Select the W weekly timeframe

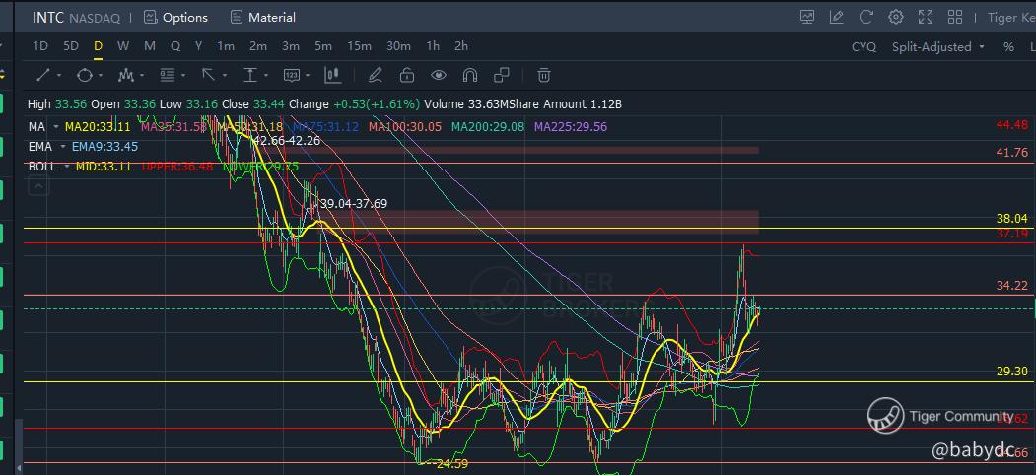tap(123, 46)
